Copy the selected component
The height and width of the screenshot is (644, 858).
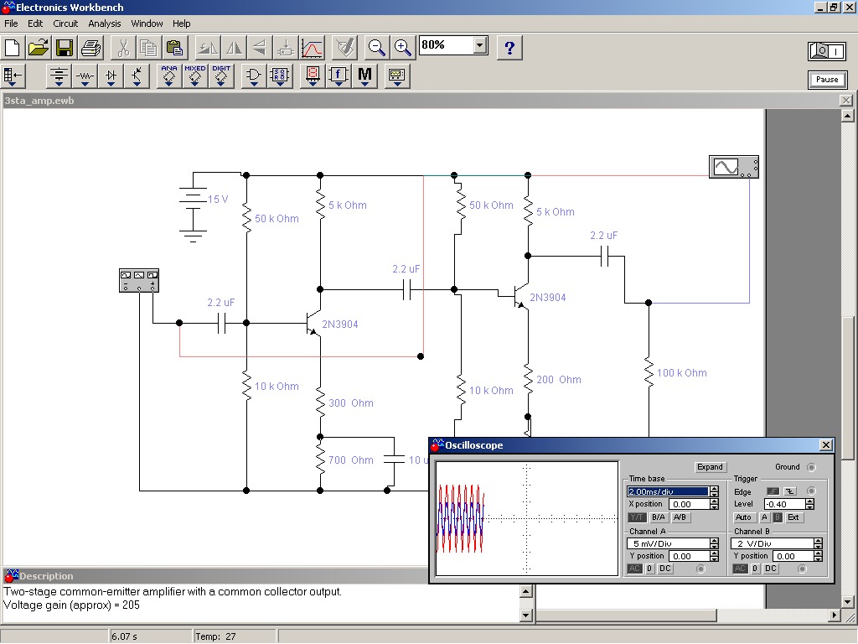tap(148, 48)
